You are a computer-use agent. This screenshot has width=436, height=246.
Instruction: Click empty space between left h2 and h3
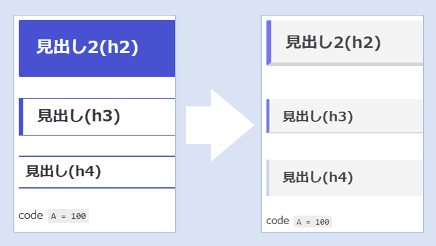[97, 87]
